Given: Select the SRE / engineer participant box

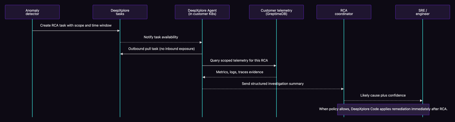Looking at the screenshot, I should click(x=423, y=12).
